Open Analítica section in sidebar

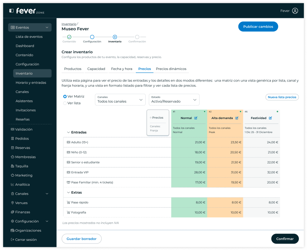pyautogui.click(x=22, y=185)
